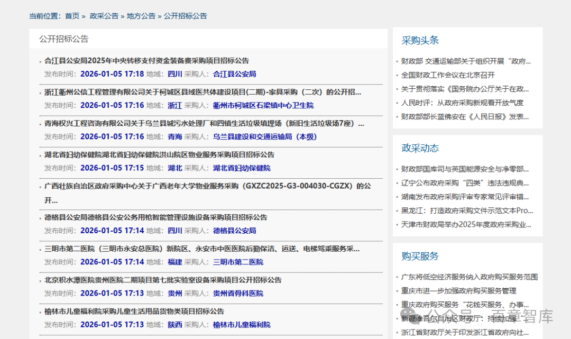Click the 首页 breadcrumb link
Image resolution: width=571 pixels, height=339 pixels.
(72, 16)
